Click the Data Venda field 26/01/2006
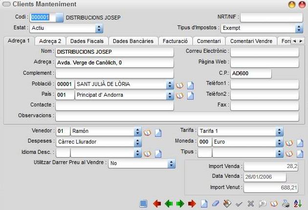This screenshot has height=210, width=308. (x=265, y=177)
